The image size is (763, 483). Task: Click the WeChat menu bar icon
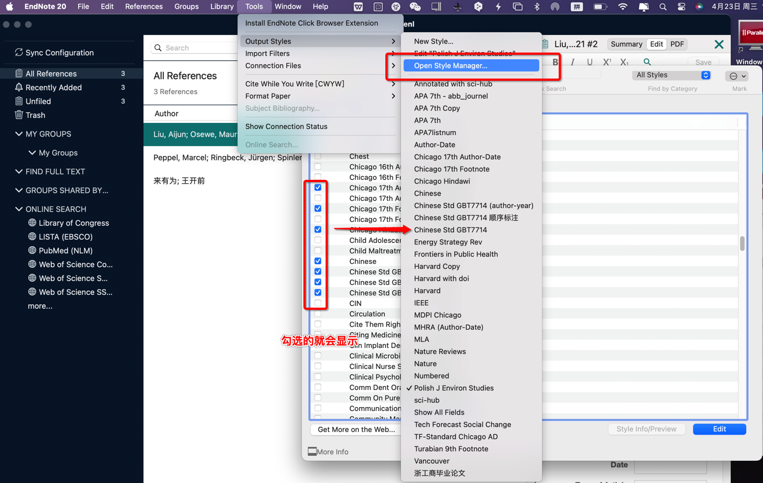[x=415, y=7]
